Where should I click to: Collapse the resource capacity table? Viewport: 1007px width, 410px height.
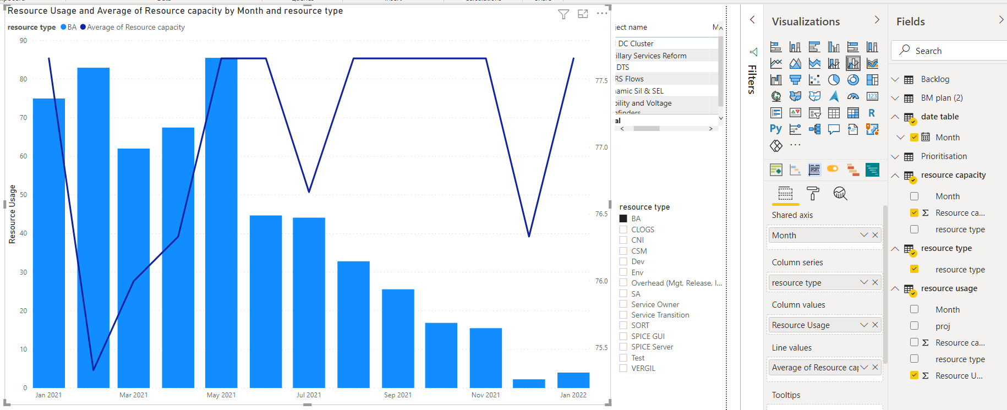895,175
